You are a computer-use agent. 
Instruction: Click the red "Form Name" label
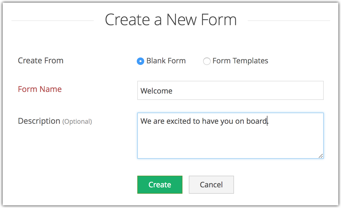40,89
